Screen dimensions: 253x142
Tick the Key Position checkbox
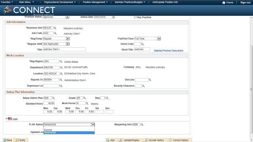(135, 17)
